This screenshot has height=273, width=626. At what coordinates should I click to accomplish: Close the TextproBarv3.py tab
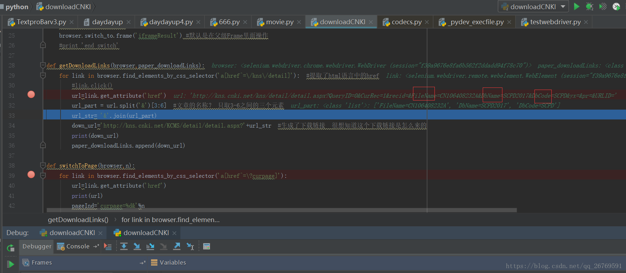pyautogui.click(x=71, y=22)
